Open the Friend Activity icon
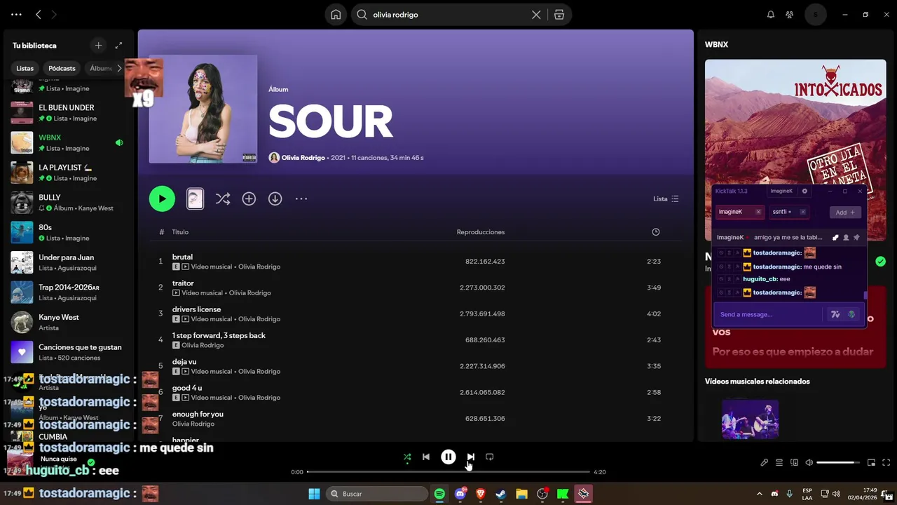This screenshot has height=505, width=897. (x=790, y=15)
